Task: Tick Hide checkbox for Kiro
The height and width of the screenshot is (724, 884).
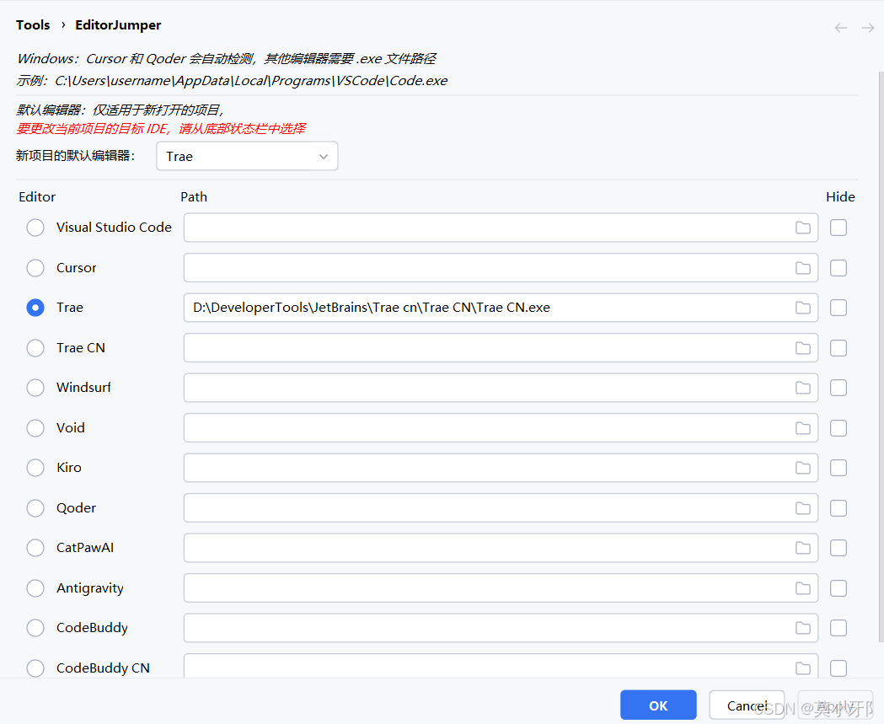Action: click(838, 468)
